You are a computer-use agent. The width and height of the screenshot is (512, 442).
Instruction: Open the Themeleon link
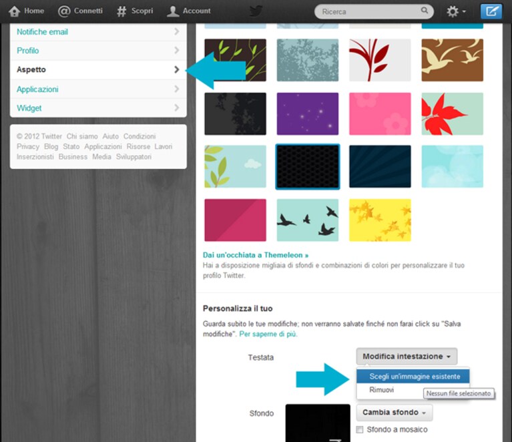tap(256, 255)
